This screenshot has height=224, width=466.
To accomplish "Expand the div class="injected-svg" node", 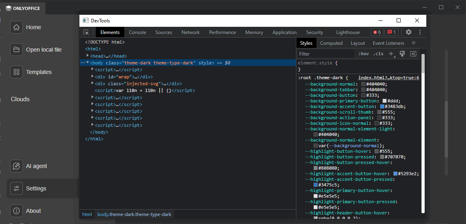I will [x=92, y=83].
